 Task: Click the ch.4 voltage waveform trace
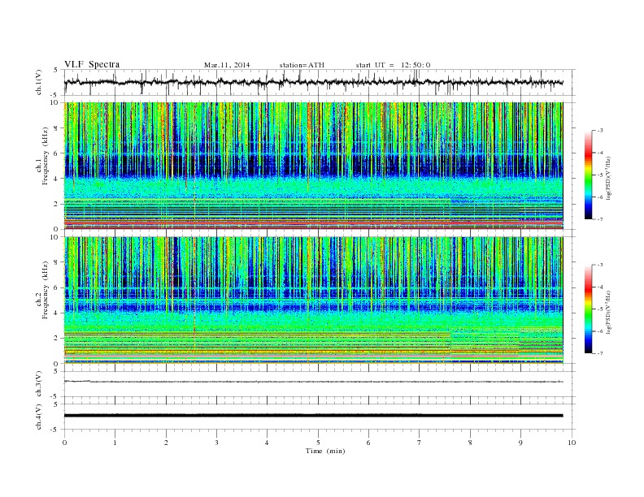click(x=314, y=416)
